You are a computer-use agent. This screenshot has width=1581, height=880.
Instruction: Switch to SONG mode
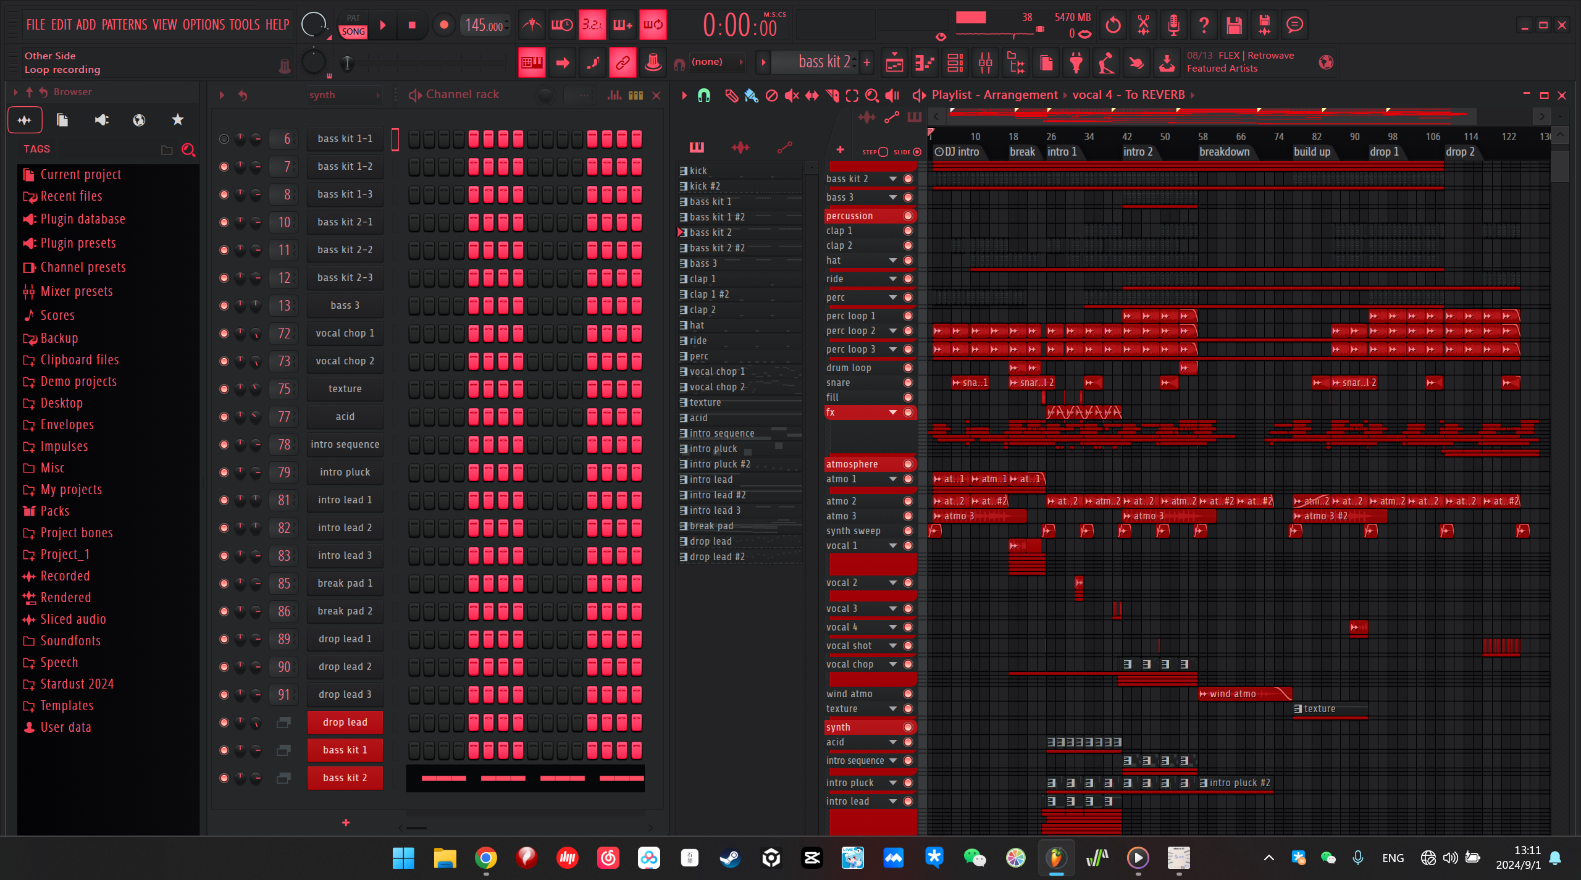(353, 31)
